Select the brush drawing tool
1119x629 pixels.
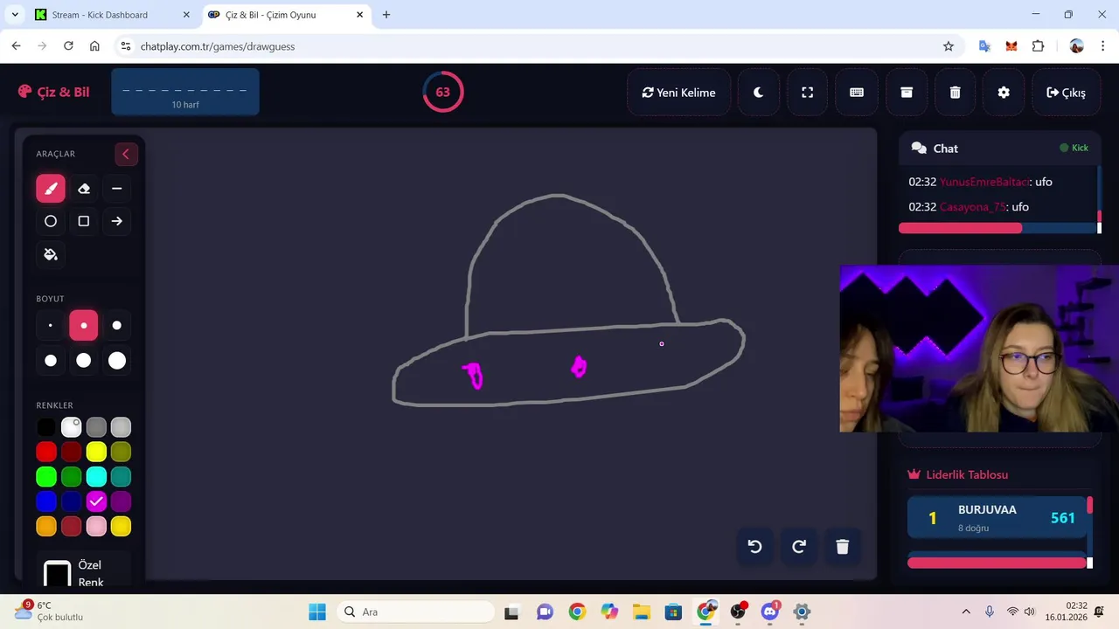[x=51, y=189]
